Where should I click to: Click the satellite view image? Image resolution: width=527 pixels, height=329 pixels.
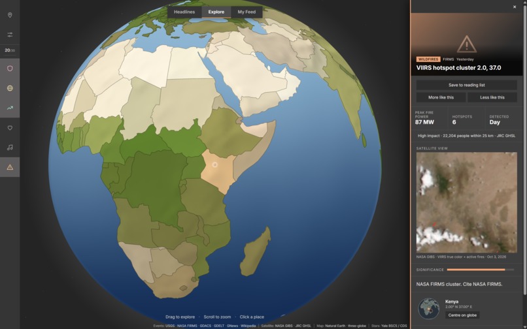point(466,202)
